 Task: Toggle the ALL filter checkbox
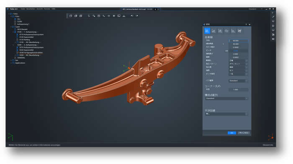[15, 19]
